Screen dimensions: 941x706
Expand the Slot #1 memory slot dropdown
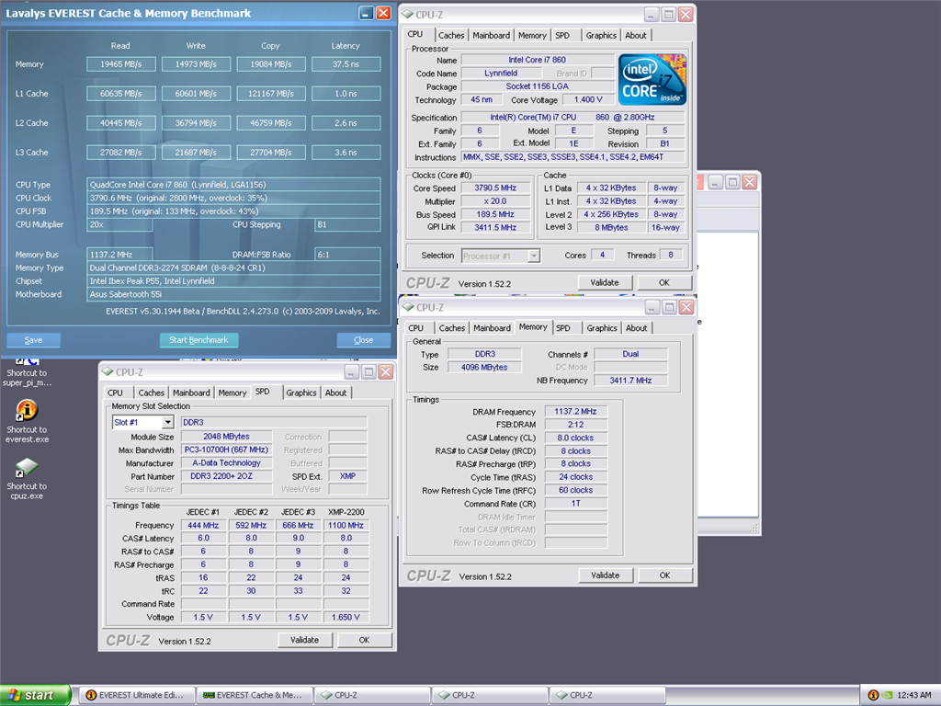point(167,422)
